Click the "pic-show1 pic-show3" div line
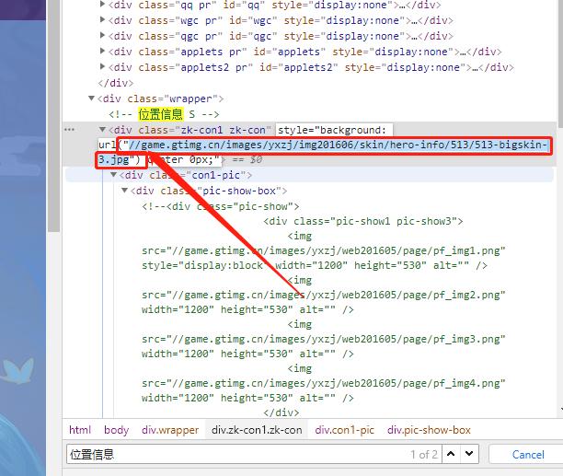The height and width of the screenshot is (476, 563). click(363, 221)
